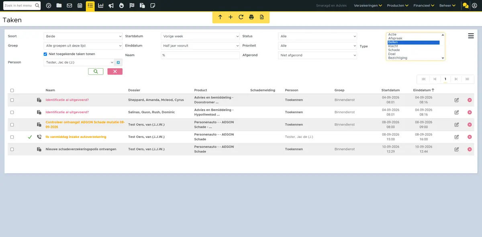The height and width of the screenshot is (237, 482).
Task: Open the Producten menu
Action: click(x=398, y=6)
